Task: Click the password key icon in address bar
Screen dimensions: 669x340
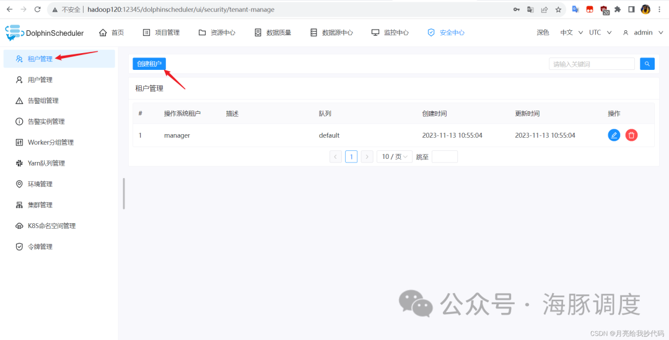Action: (516, 9)
